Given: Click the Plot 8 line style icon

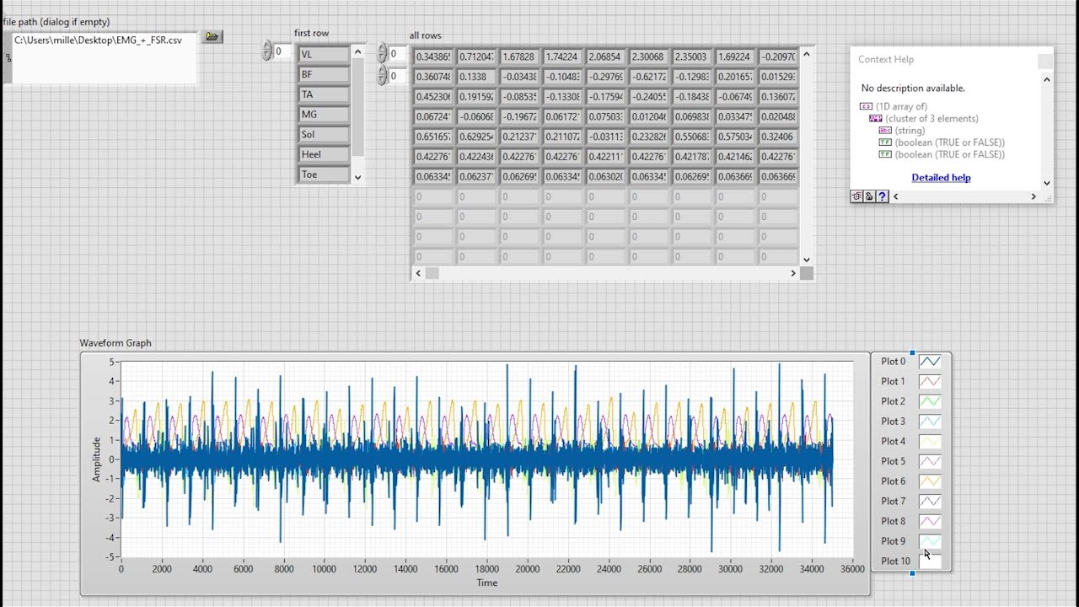Looking at the screenshot, I should (930, 522).
